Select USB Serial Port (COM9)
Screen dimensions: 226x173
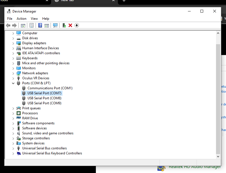(44, 103)
